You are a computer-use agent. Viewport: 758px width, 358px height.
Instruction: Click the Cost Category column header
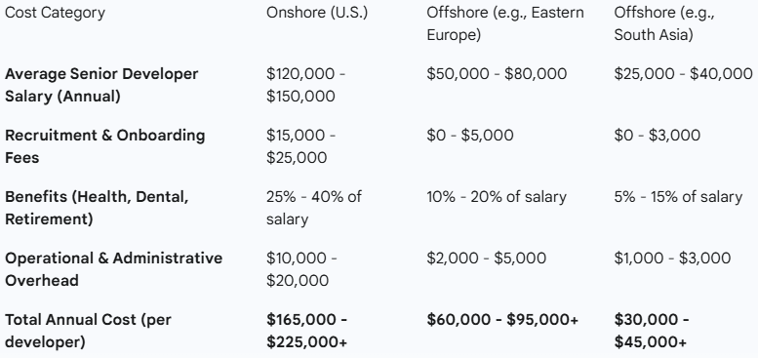tap(55, 13)
